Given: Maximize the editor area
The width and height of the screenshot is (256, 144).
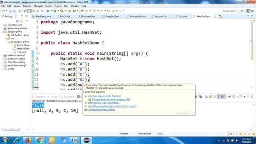Looking at the screenshot, I should coord(252,16).
